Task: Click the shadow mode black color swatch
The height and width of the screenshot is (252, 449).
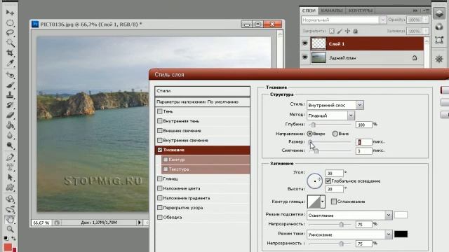Action: [x=401, y=234]
